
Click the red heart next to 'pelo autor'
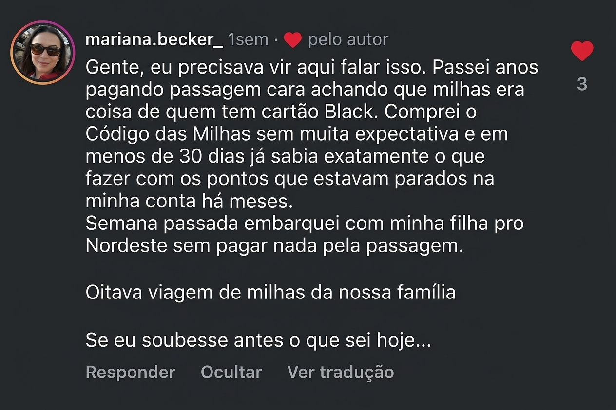tap(292, 39)
